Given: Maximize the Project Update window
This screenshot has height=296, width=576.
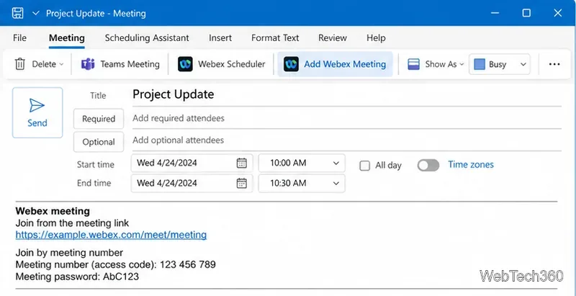Looking at the screenshot, I should click(x=526, y=13).
